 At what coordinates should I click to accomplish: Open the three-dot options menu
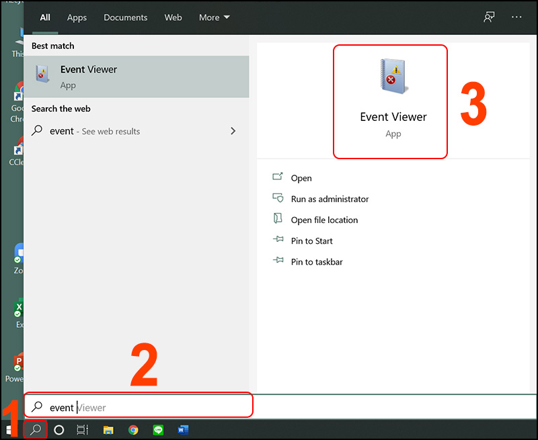[x=516, y=17]
